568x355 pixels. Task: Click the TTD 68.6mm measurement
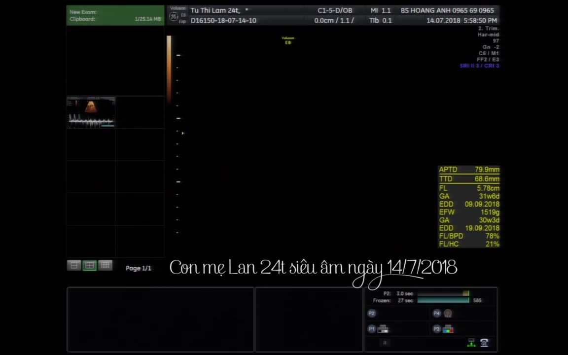tap(469, 179)
